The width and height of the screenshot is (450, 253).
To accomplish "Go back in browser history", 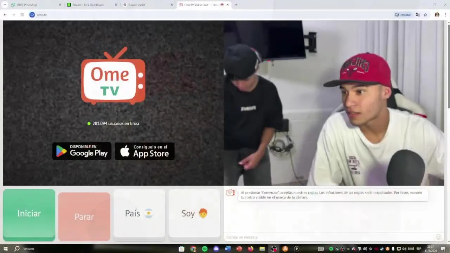I will (5, 15).
